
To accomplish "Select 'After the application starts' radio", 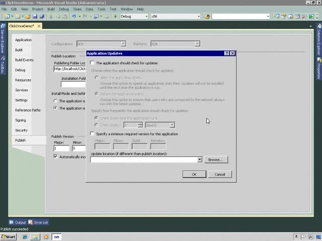I will click(x=96, y=77).
